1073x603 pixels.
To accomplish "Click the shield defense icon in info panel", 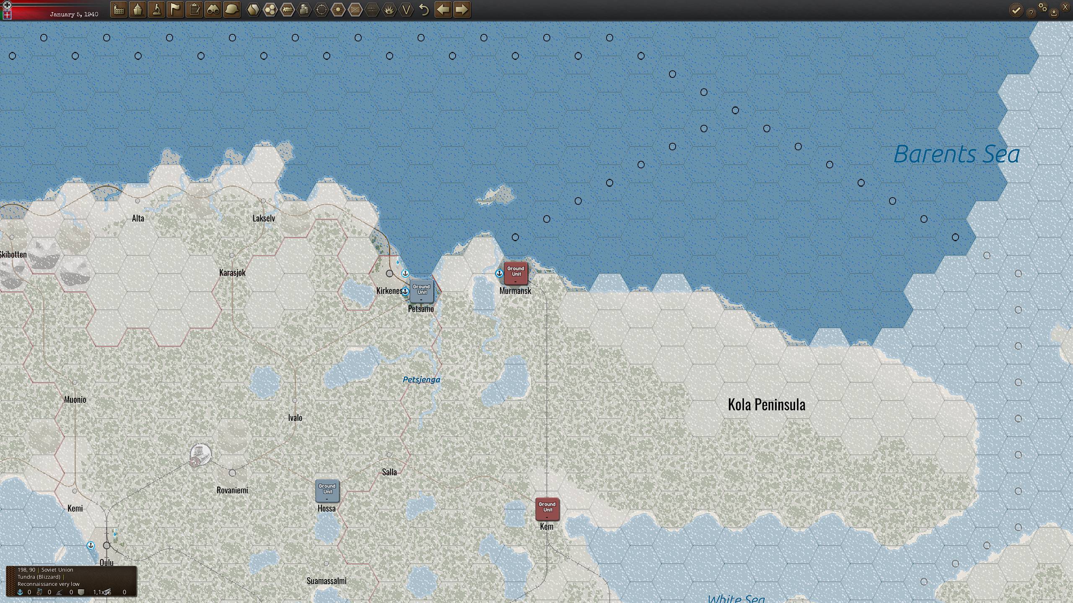I will pyautogui.click(x=81, y=592).
